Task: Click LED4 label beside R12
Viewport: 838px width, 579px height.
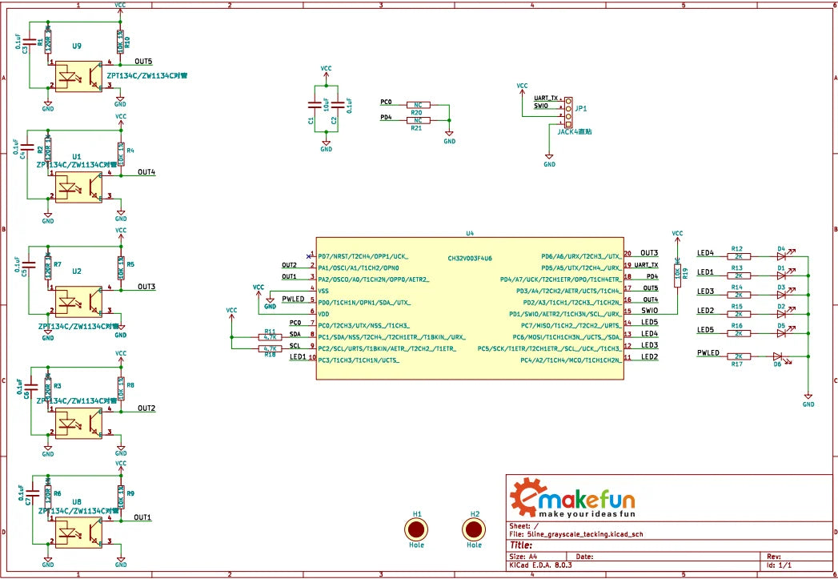Action: click(x=705, y=253)
